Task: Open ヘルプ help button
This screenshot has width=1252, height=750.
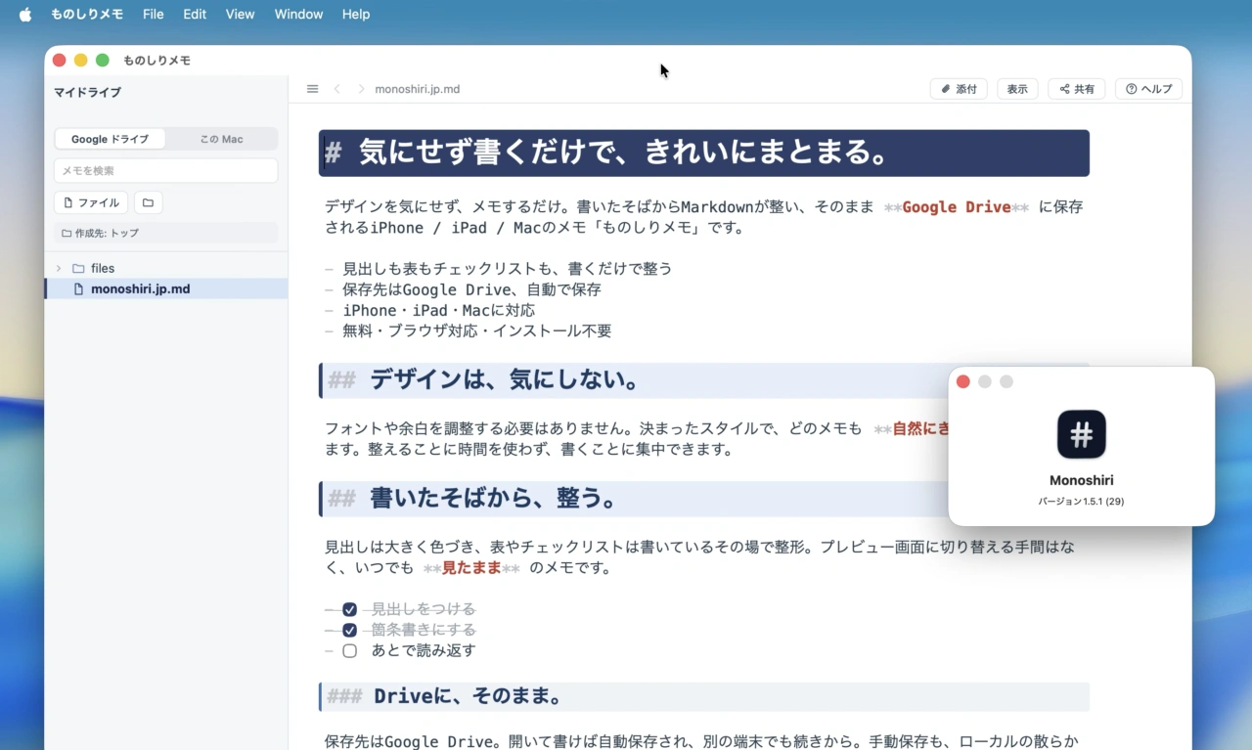Action: tap(1148, 89)
